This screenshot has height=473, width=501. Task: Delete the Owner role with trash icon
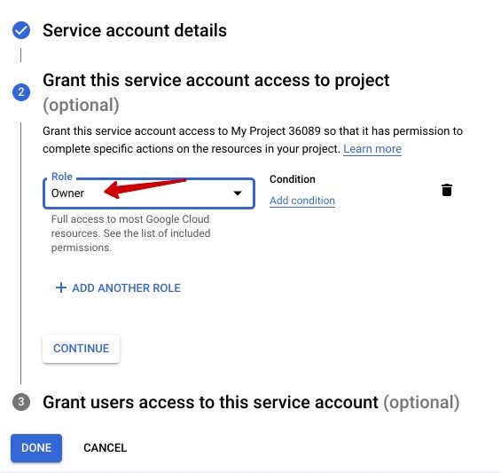[x=447, y=190]
